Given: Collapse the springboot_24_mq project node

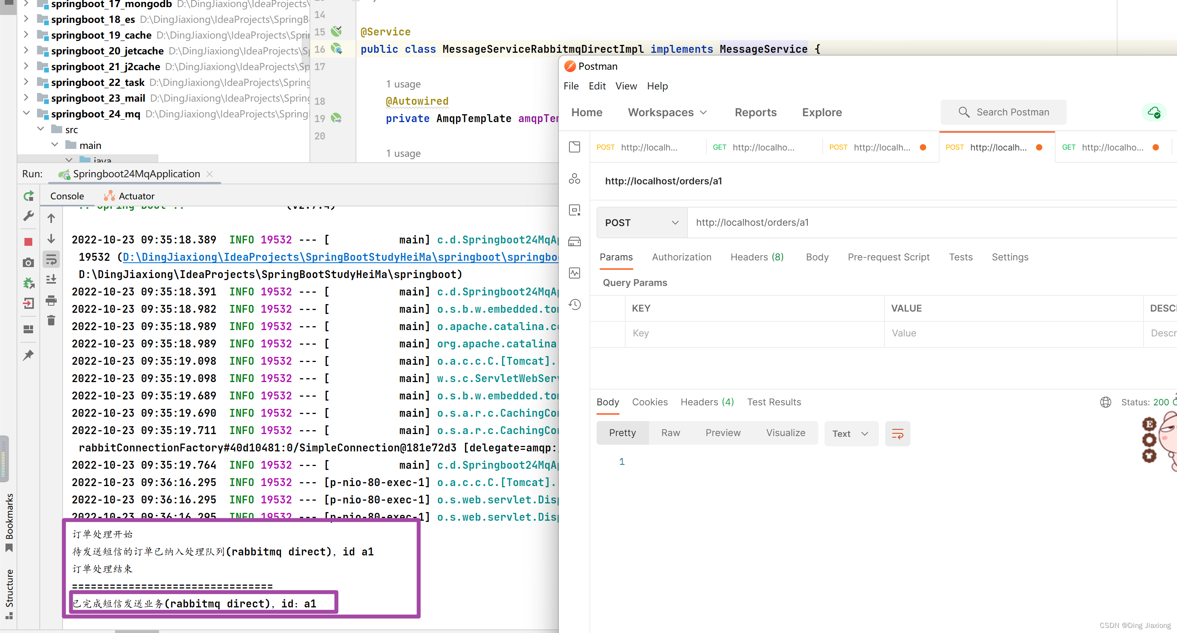Looking at the screenshot, I should pyautogui.click(x=26, y=113).
